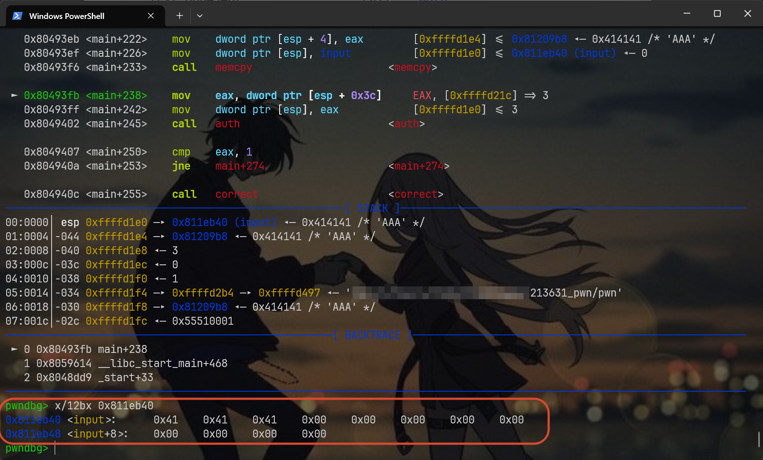Click stack address 0xffffd1e4
Viewport: 763px width, 460px height.
coord(116,237)
